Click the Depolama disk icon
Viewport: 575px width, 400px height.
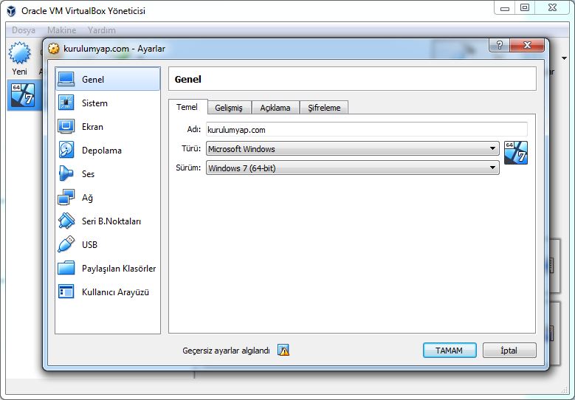[66, 150]
